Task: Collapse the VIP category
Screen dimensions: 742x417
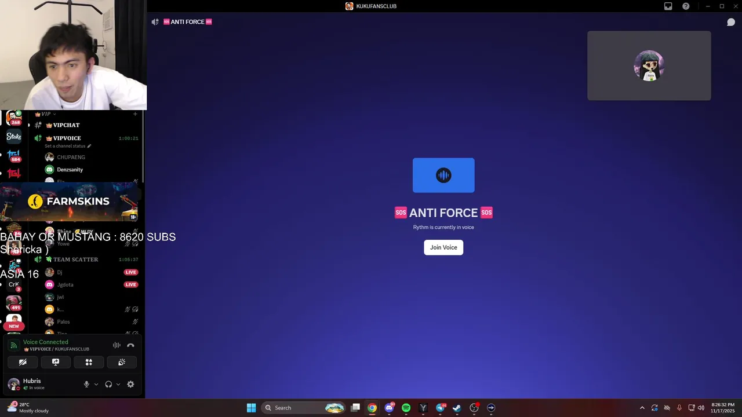Action: (x=45, y=114)
